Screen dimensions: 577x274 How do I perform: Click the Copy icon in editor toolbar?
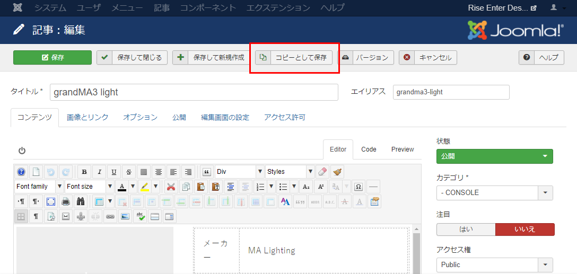point(186,187)
